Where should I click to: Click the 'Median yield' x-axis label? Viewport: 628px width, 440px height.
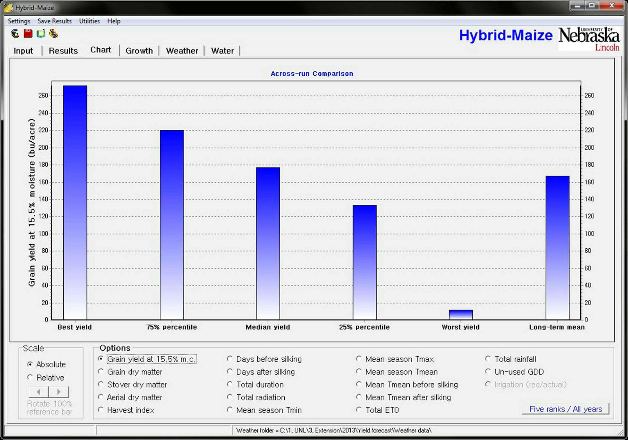(268, 327)
